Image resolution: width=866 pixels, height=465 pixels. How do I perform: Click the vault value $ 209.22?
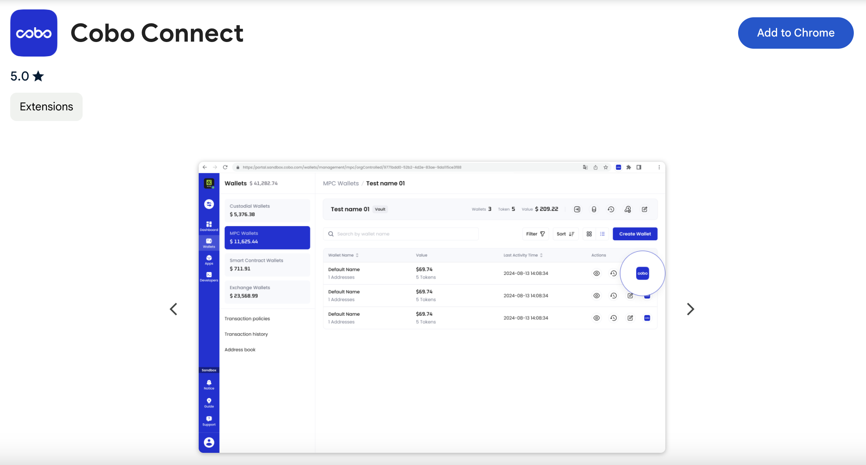[547, 209]
